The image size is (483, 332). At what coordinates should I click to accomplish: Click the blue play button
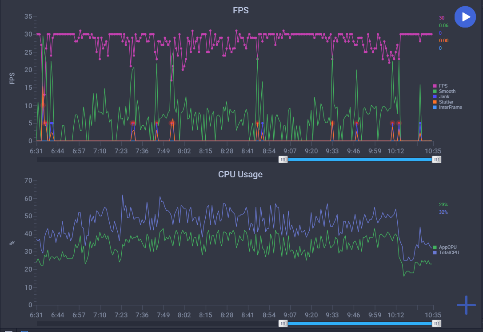click(465, 17)
